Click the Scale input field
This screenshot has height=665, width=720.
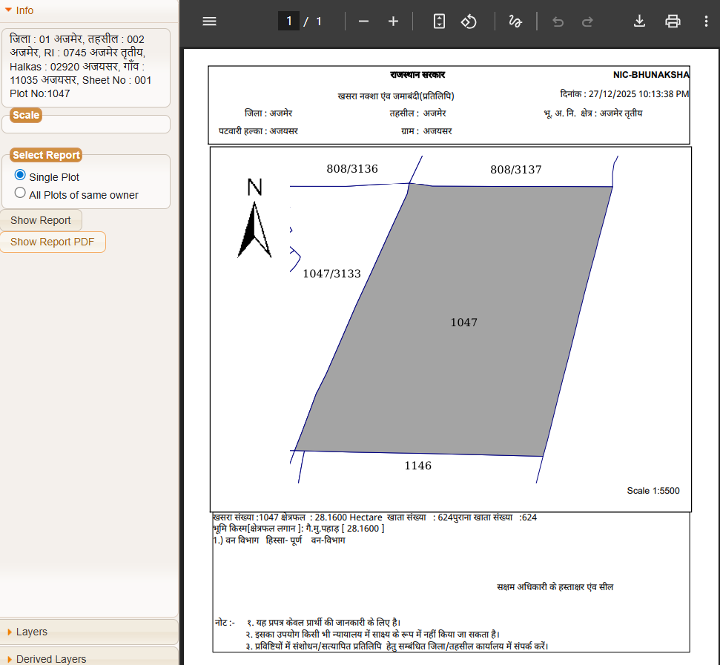coord(86,125)
